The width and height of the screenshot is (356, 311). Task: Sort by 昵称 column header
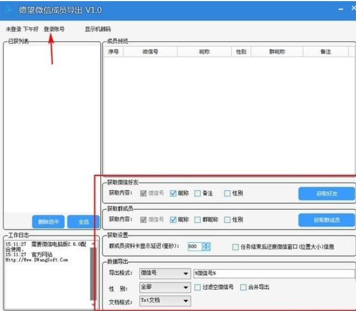coord(204,52)
